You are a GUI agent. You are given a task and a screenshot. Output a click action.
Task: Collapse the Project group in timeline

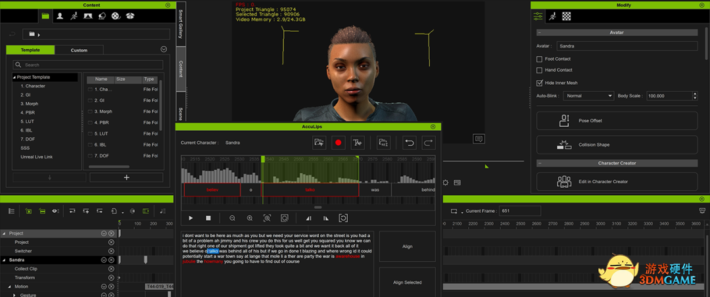4,234
